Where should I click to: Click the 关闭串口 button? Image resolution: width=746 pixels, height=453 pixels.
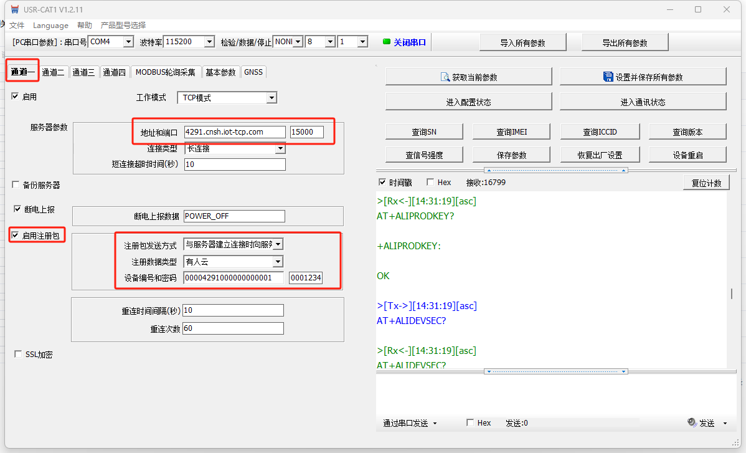(404, 42)
